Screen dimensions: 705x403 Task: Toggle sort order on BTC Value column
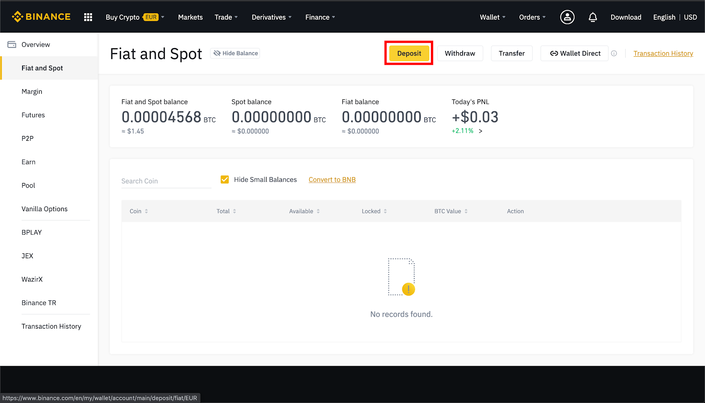(466, 211)
